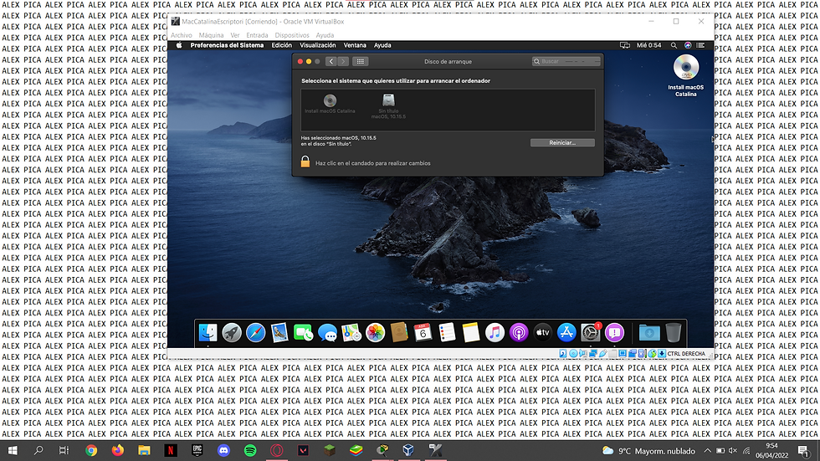Image resolution: width=820 pixels, height=461 pixels.
Task: Open the Trash in the dock
Action: tap(674, 332)
